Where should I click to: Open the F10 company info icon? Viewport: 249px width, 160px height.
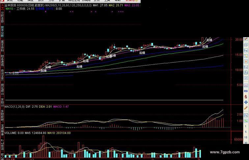point(246,50)
